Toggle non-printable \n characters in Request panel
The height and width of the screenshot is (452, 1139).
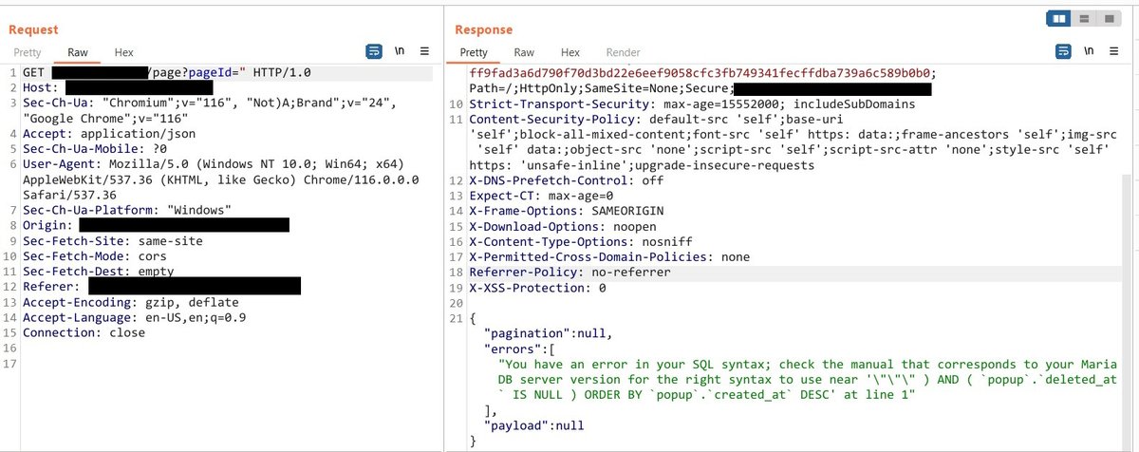point(401,51)
